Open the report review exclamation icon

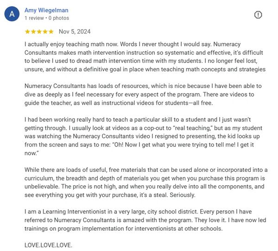pyautogui.click(x=258, y=15)
